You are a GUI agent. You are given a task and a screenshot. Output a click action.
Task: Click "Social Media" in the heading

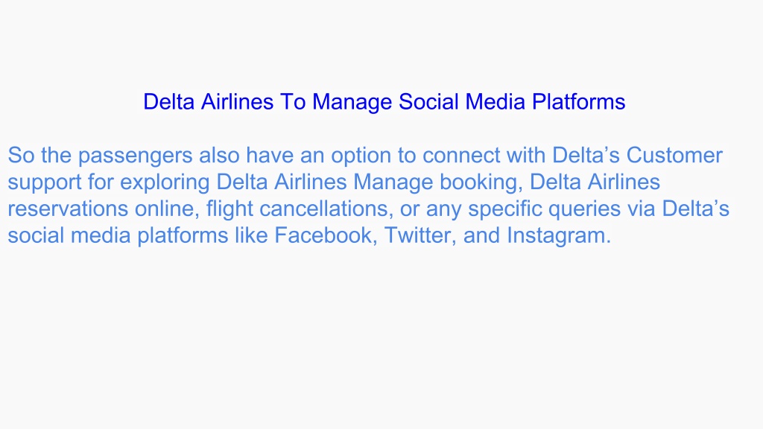pyautogui.click(x=462, y=102)
